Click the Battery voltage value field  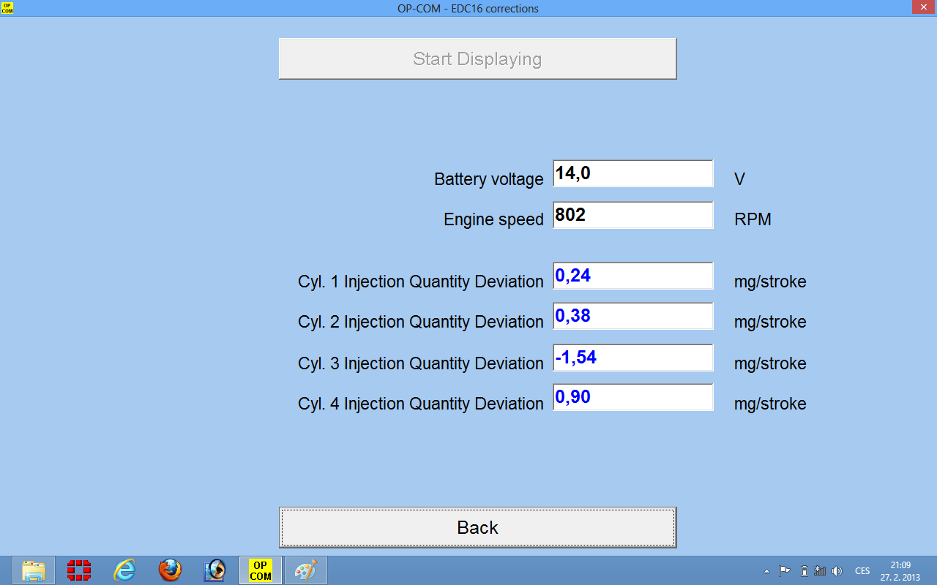(633, 173)
